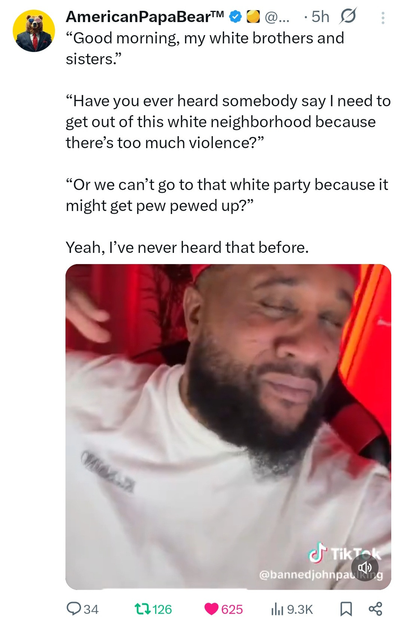Open replies via the comment icon

pos(73,609)
